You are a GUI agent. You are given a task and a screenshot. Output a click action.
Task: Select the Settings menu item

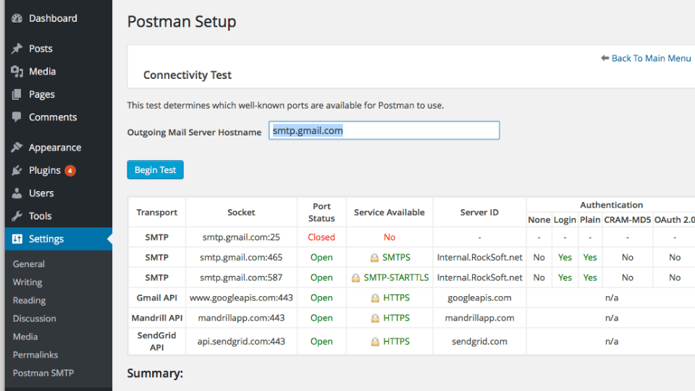(x=59, y=239)
